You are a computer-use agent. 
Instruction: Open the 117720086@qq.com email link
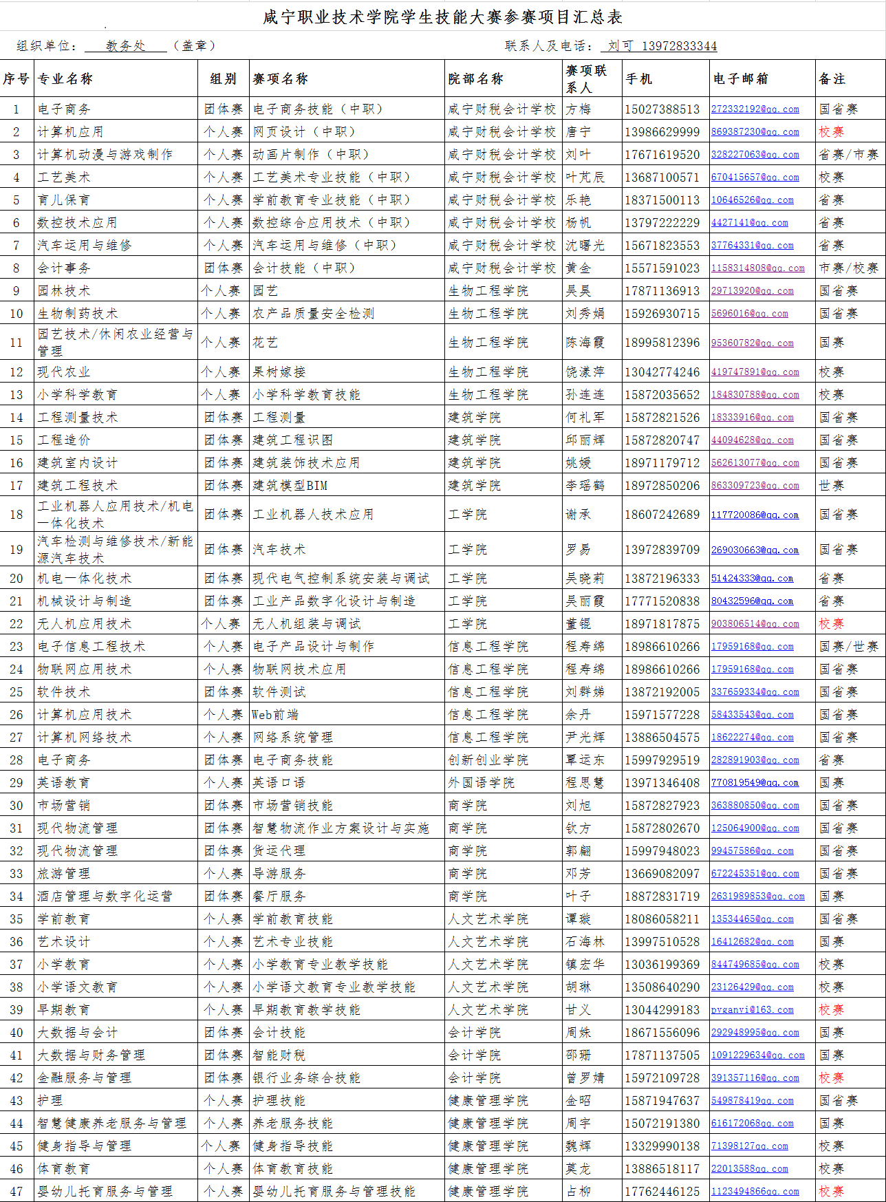(755, 515)
